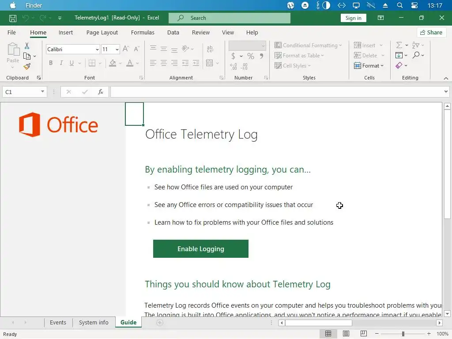Open the Calibri font name dropdown
Viewport: 452px width, 339px height.
click(97, 49)
